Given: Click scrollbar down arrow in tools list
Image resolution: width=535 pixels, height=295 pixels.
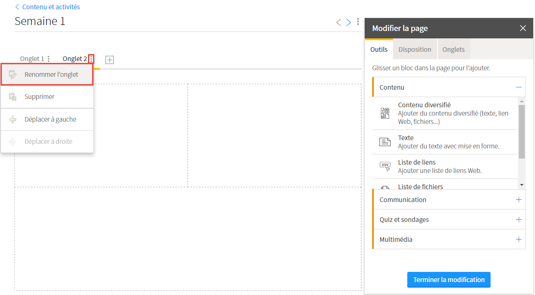Looking at the screenshot, I should 522,185.
